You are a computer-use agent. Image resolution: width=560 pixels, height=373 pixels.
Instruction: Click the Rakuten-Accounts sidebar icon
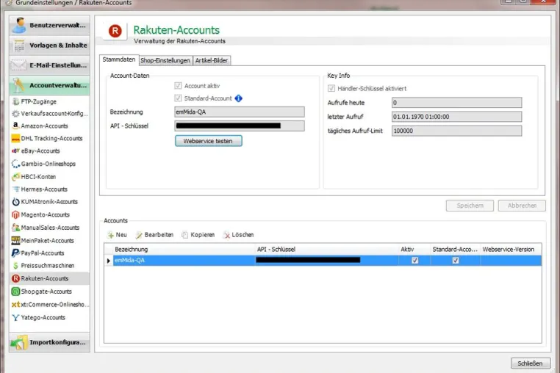click(x=15, y=278)
